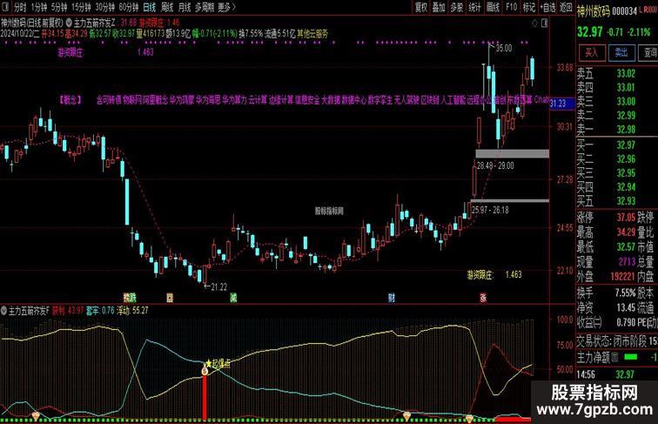Viewport: 658px width, 424px height.
Task: Click the 涨停 limit-up value 37.05
Action: click(x=626, y=218)
